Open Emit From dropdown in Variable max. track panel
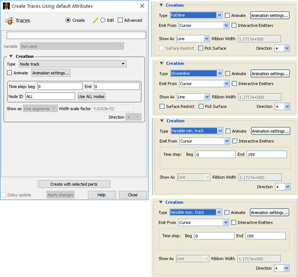Image resolution: width=298 pixels, height=277 pixels. 203,223
